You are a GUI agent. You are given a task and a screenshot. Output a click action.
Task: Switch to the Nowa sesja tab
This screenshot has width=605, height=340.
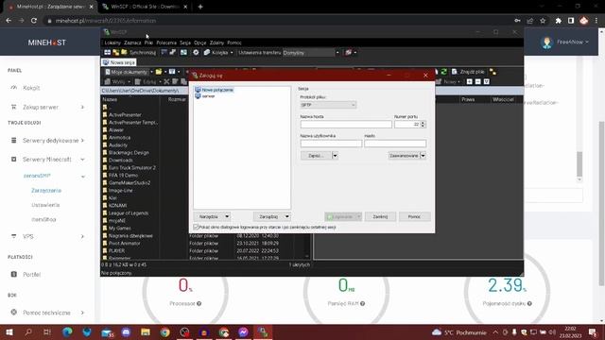[119, 62]
